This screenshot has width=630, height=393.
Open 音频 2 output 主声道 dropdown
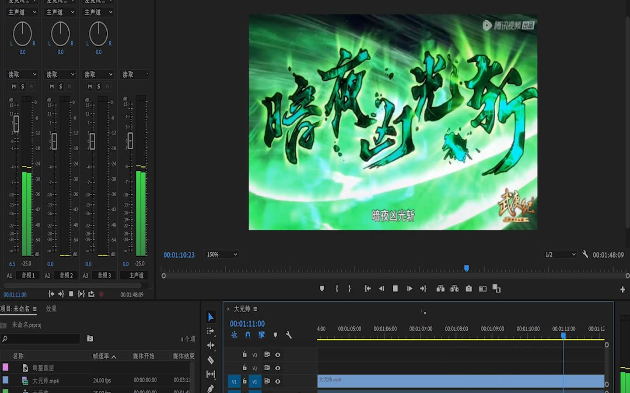coord(60,12)
